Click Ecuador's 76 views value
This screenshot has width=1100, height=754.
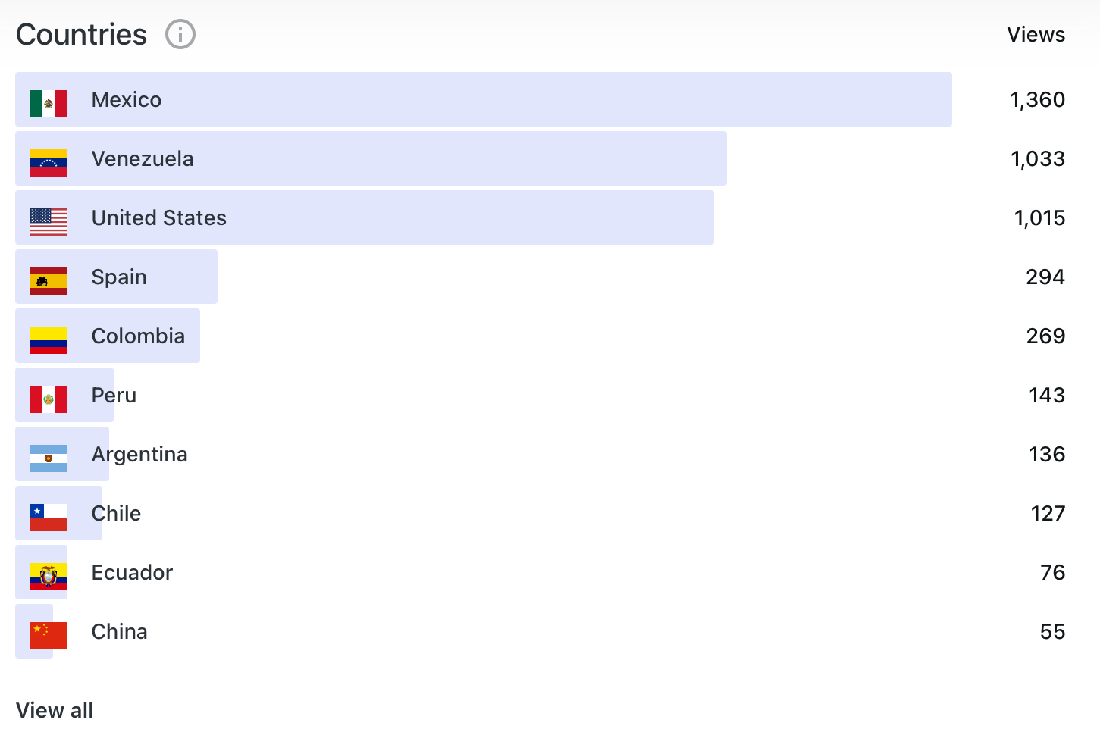point(1052,573)
